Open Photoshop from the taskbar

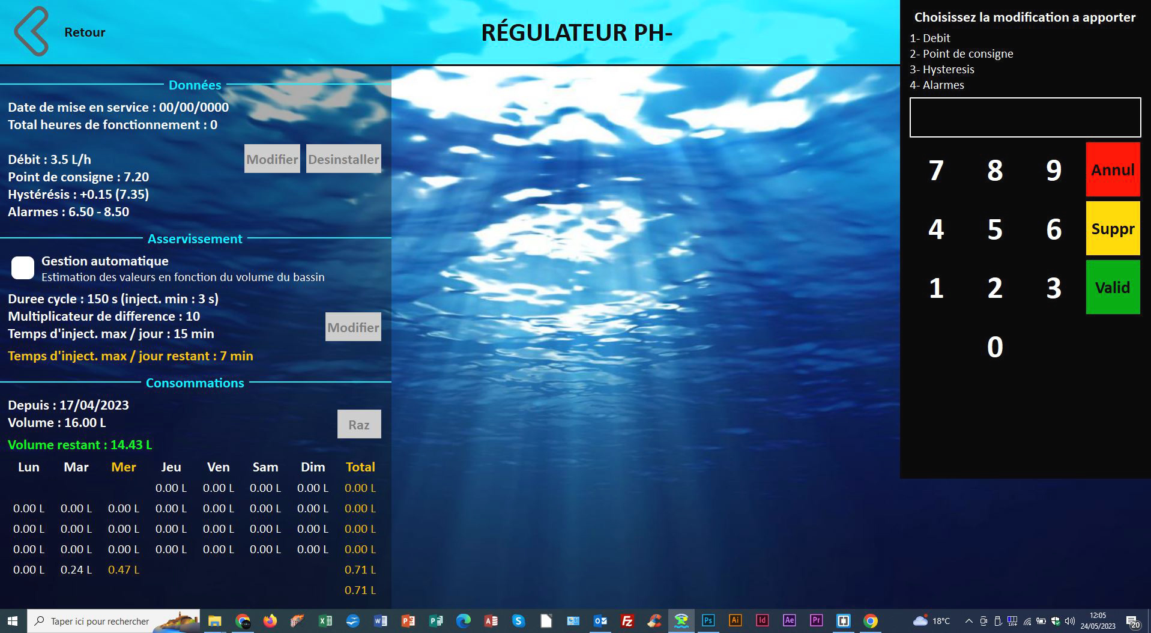(x=708, y=620)
